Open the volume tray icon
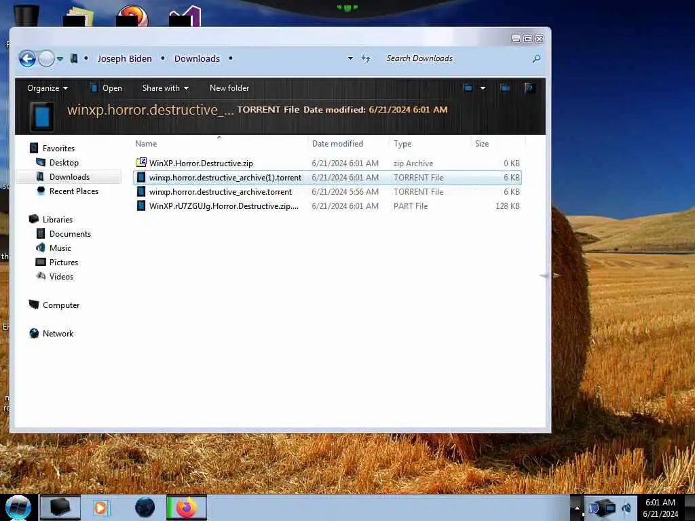 pyautogui.click(x=626, y=507)
